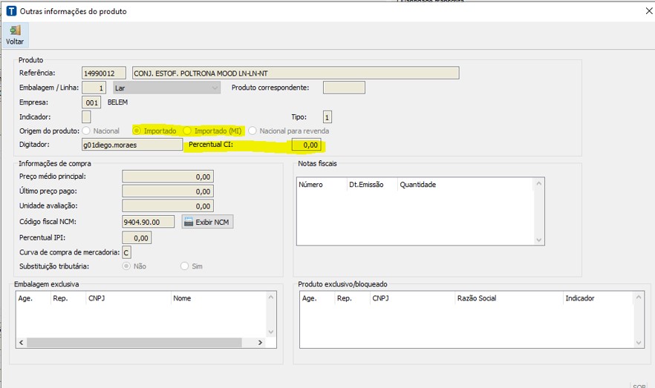Select Sim for Substituição tributária

coord(185,266)
